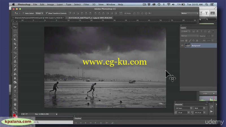Select the Zoom tool
The width and height of the screenshot is (226, 127).
(x=15, y=108)
